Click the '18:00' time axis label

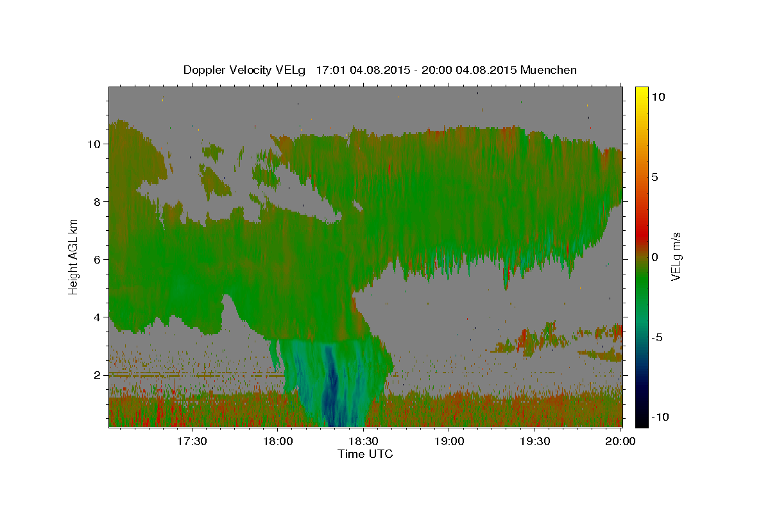click(278, 441)
